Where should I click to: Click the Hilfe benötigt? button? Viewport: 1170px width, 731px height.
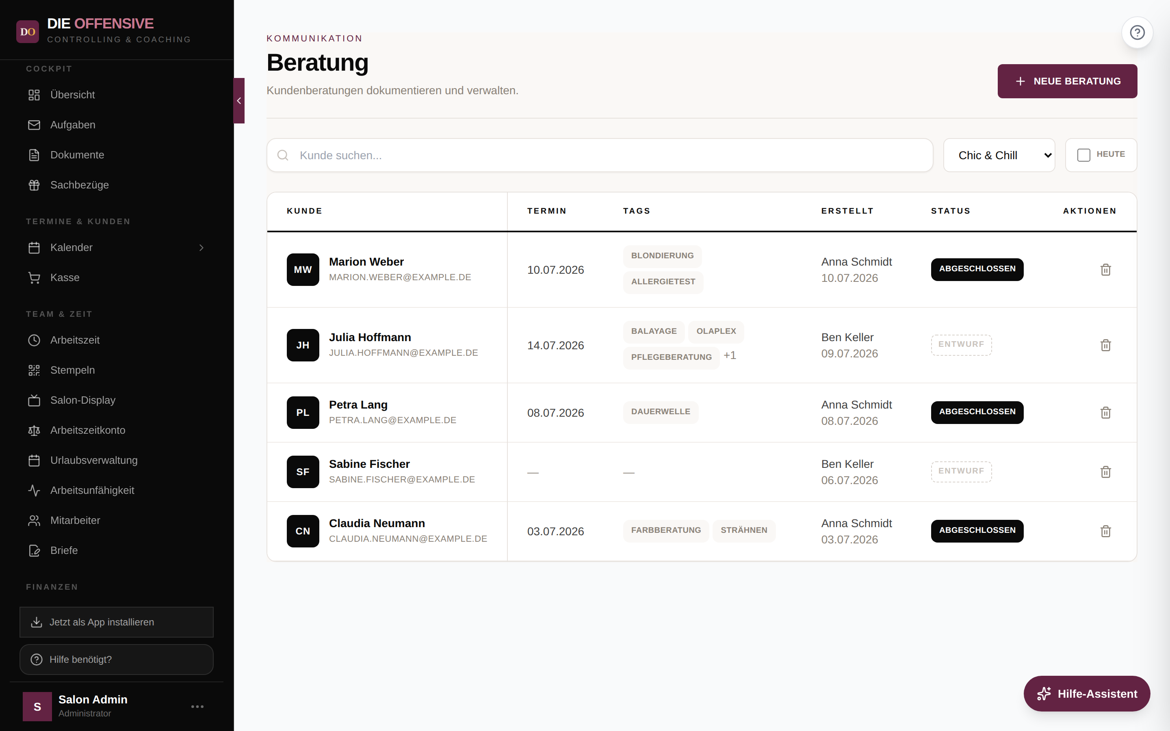click(116, 660)
